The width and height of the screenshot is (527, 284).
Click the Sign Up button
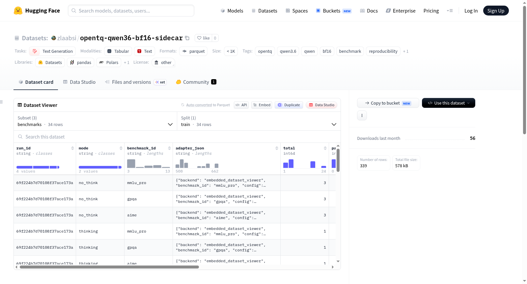(x=496, y=11)
